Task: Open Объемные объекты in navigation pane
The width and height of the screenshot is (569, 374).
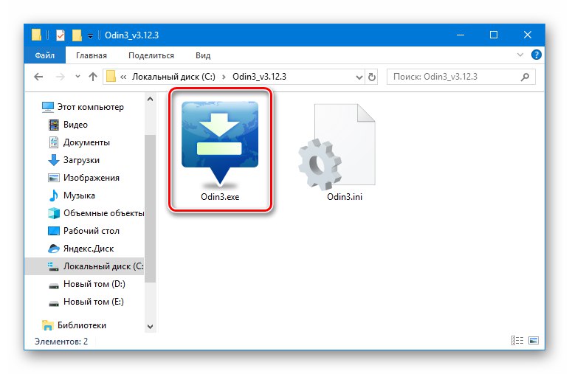Action: [x=96, y=213]
